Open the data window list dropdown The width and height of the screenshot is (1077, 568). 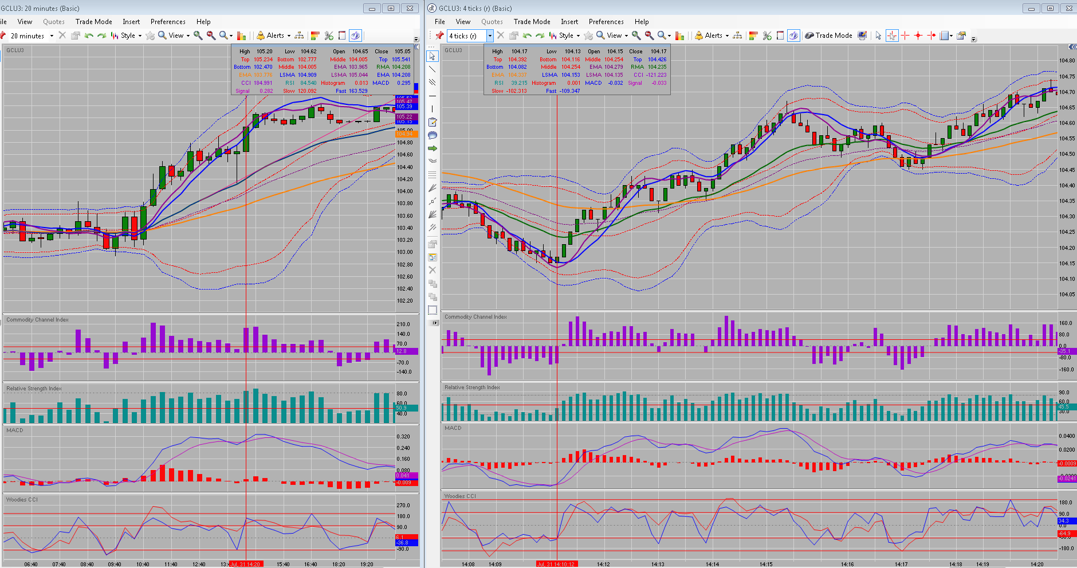point(946,36)
